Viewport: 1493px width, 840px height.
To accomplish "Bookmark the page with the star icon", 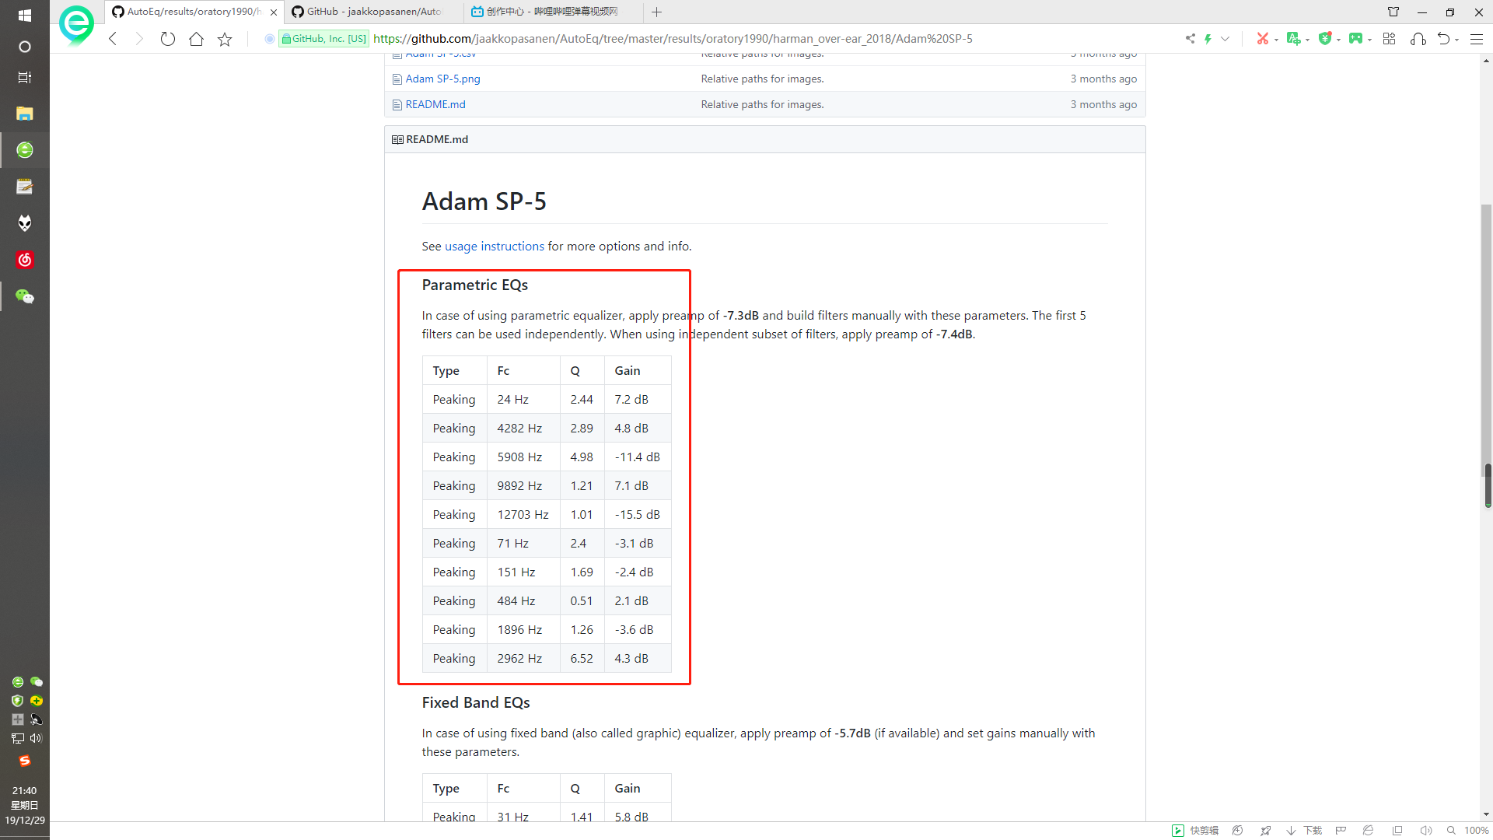I will (x=225, y=39).
